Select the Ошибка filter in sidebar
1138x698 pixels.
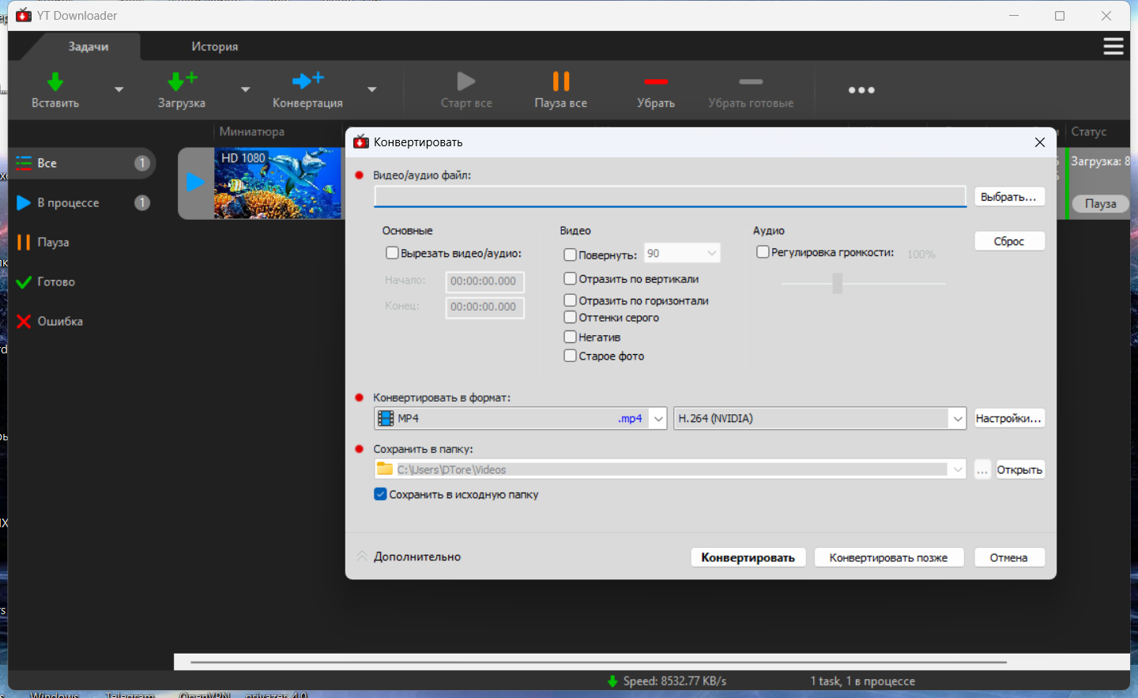click(x=60, y=321)
